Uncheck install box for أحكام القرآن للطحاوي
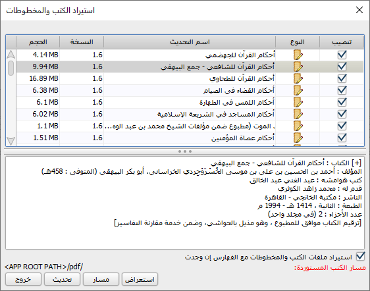This screenshot has width=370, height=291. click(x=342, y=78)
